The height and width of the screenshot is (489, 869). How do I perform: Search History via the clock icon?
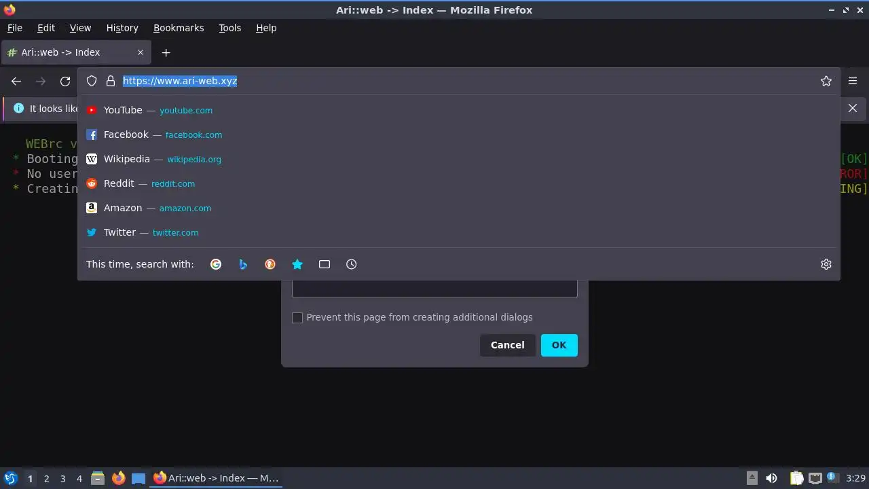pos(352,264)
